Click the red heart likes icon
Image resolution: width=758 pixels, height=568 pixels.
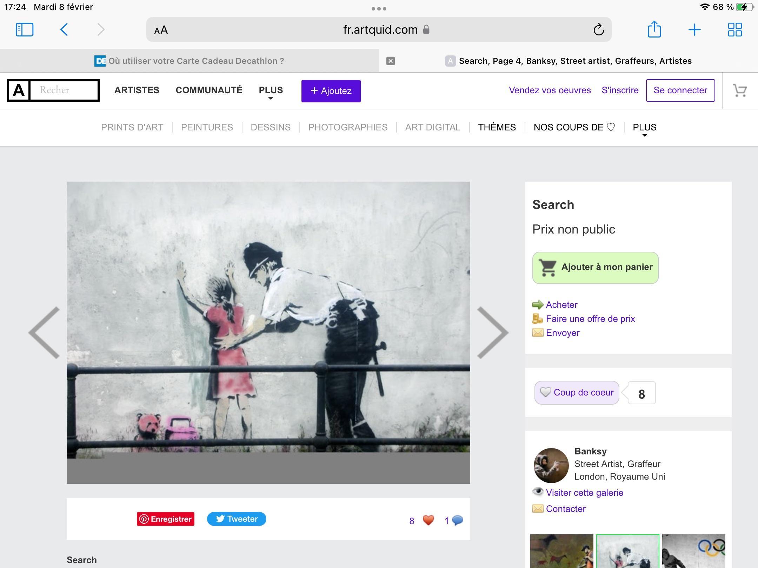coord(428,520)
